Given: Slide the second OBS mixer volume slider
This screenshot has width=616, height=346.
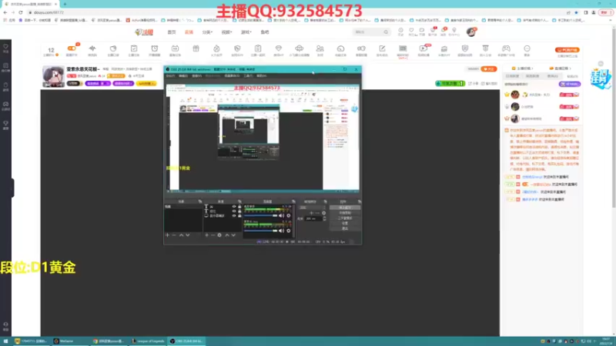Looking at the screenshot, I should pyautogui.click(x=261, y=231).
